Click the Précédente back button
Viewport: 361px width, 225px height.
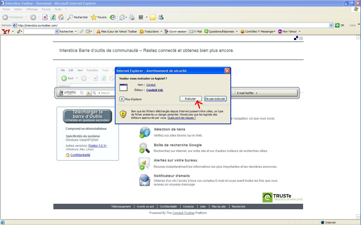[x=13, y=17]
